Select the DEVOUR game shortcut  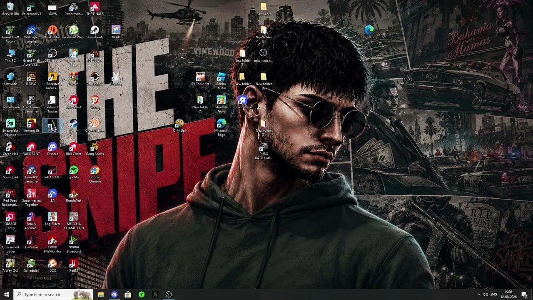coord(95,56)
